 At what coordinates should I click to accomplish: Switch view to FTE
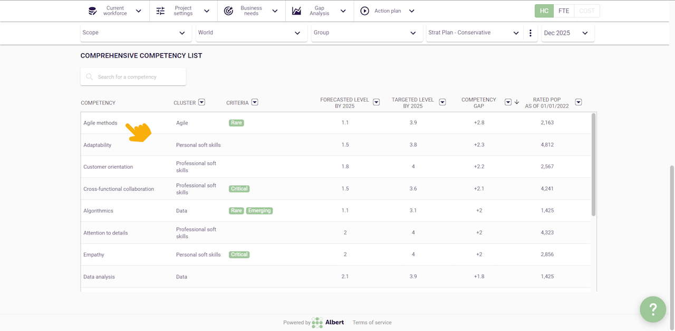(x=564, y=11)
